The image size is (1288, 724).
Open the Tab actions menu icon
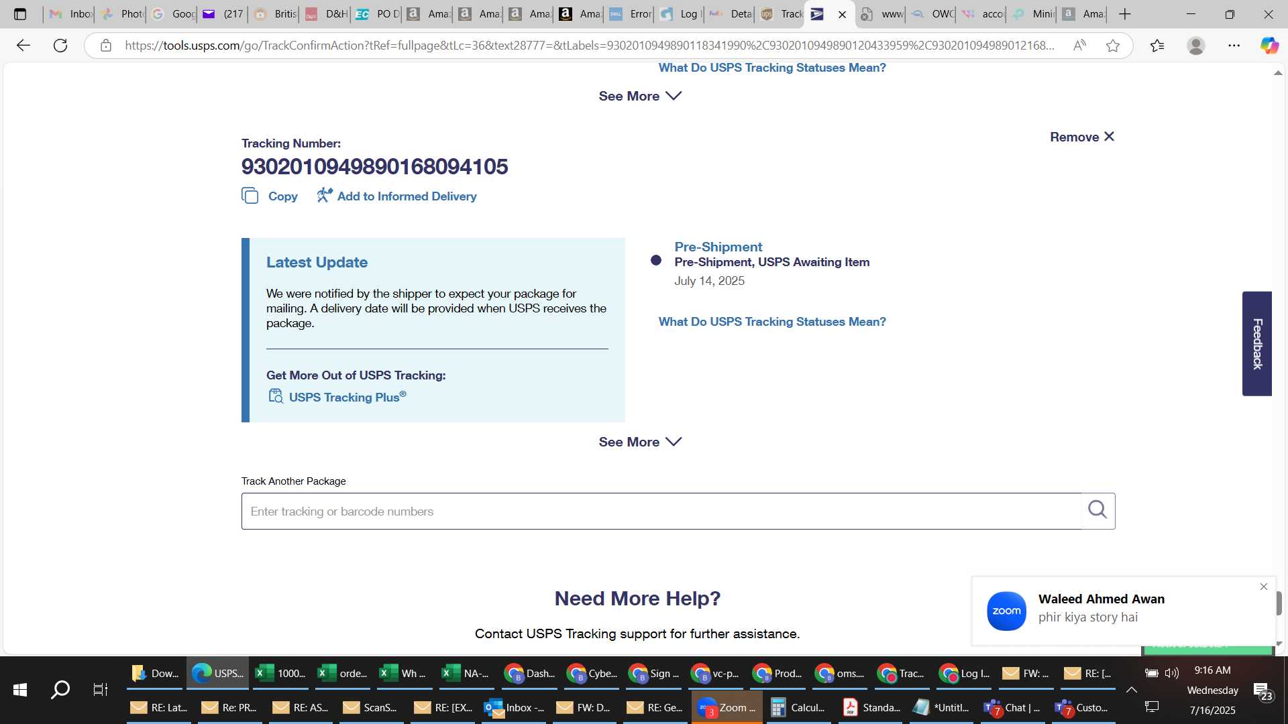[20, 14]
